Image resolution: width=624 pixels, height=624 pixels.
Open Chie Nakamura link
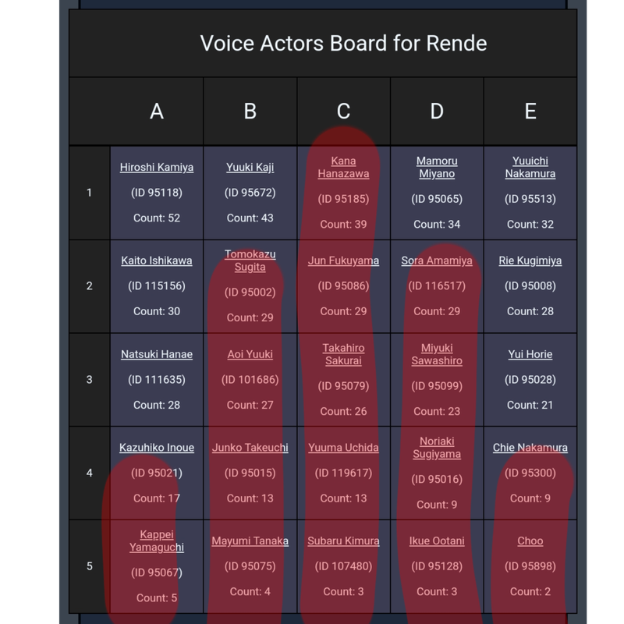tap(530, 447)
